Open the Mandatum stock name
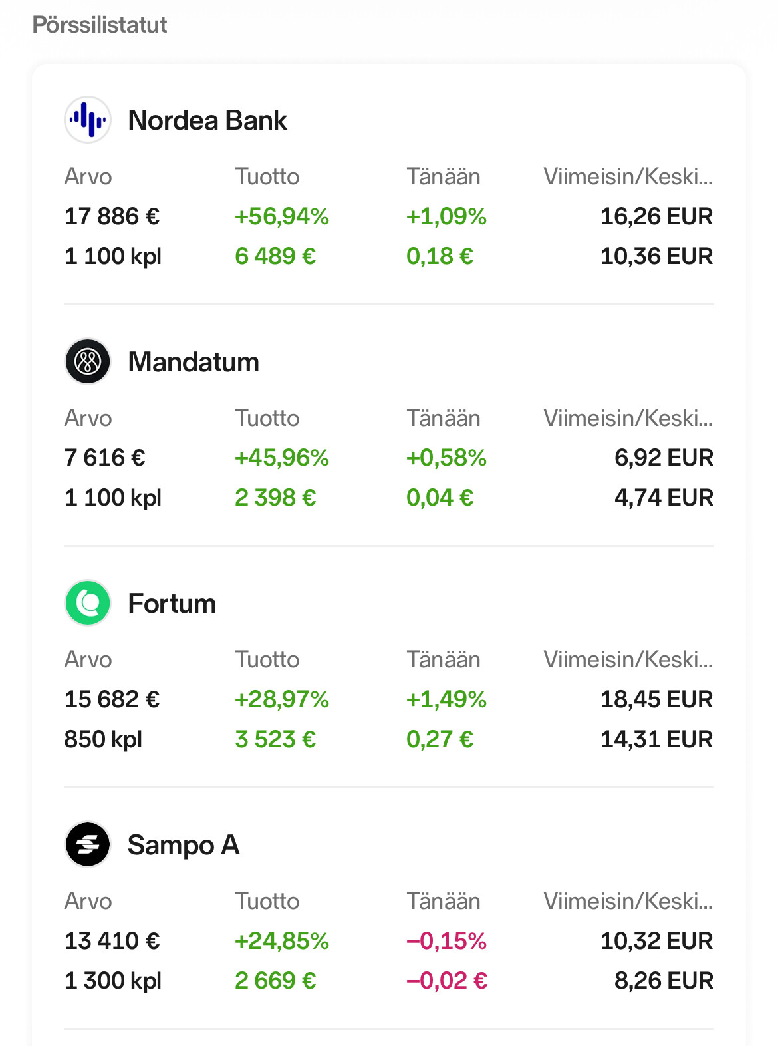Viewport: 778px width, 1046px height. tap(194, 363)
